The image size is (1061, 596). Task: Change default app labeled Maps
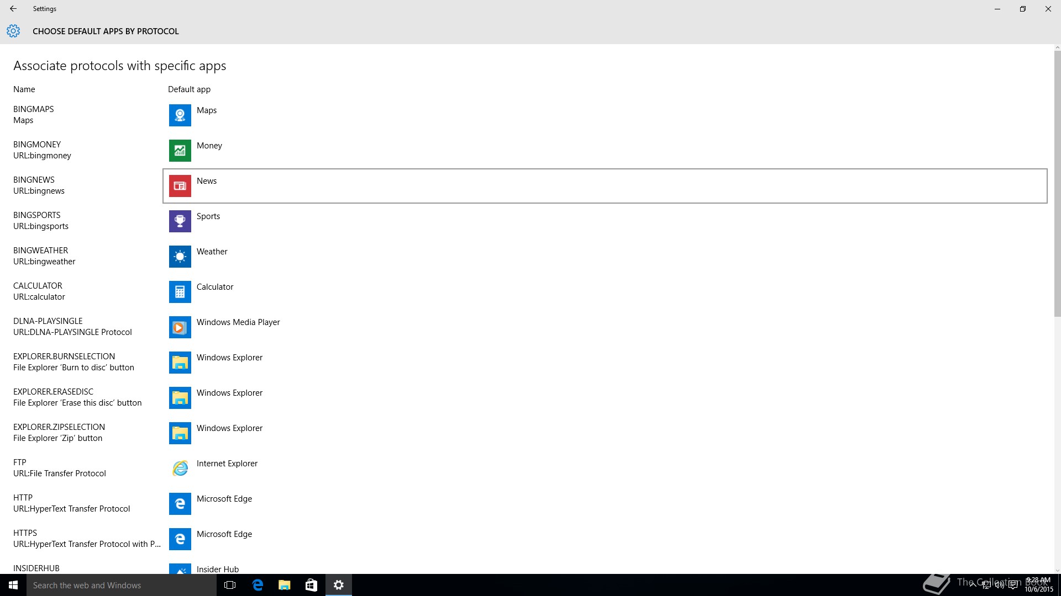coord(207,110)
